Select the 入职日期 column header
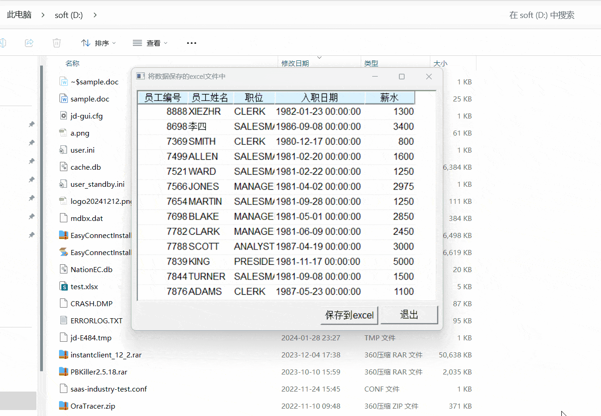 click(320, 98)
